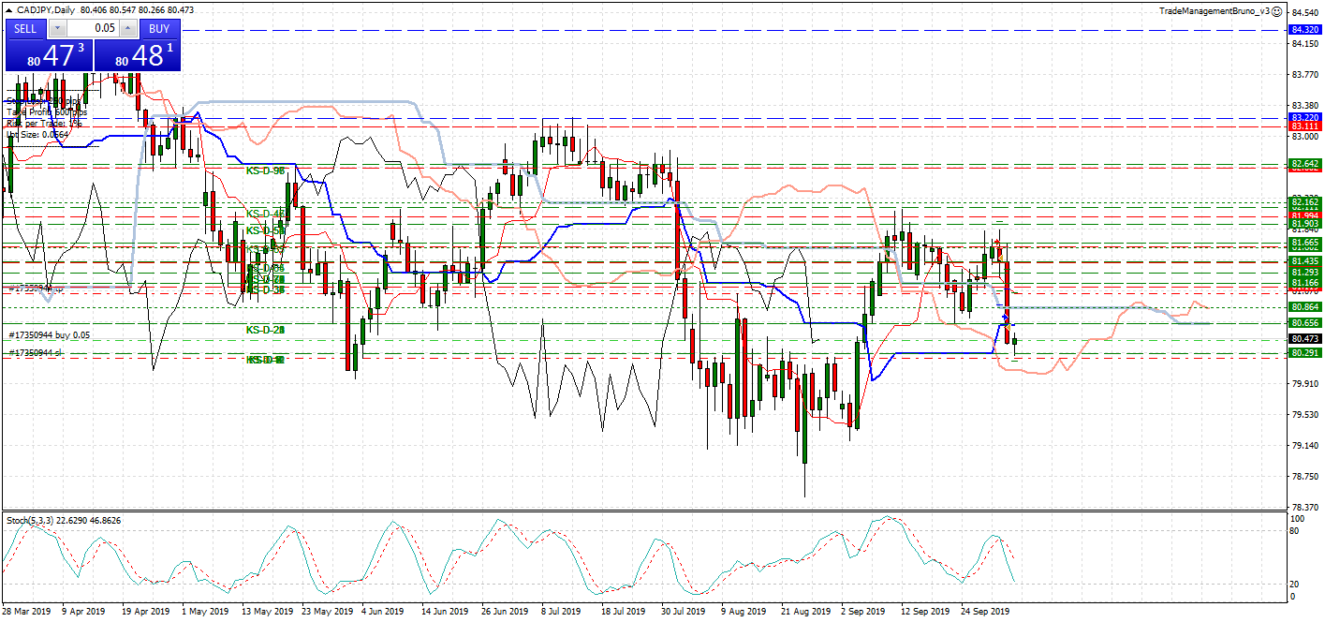The height and width of the screenshot is (622, 1325).
Task: Select the 81.994 red price level tag
Action: click(x=1304, y=215)
